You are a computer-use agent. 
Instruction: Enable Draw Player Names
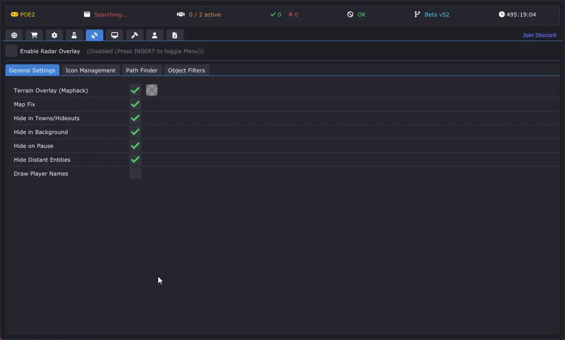135,173
